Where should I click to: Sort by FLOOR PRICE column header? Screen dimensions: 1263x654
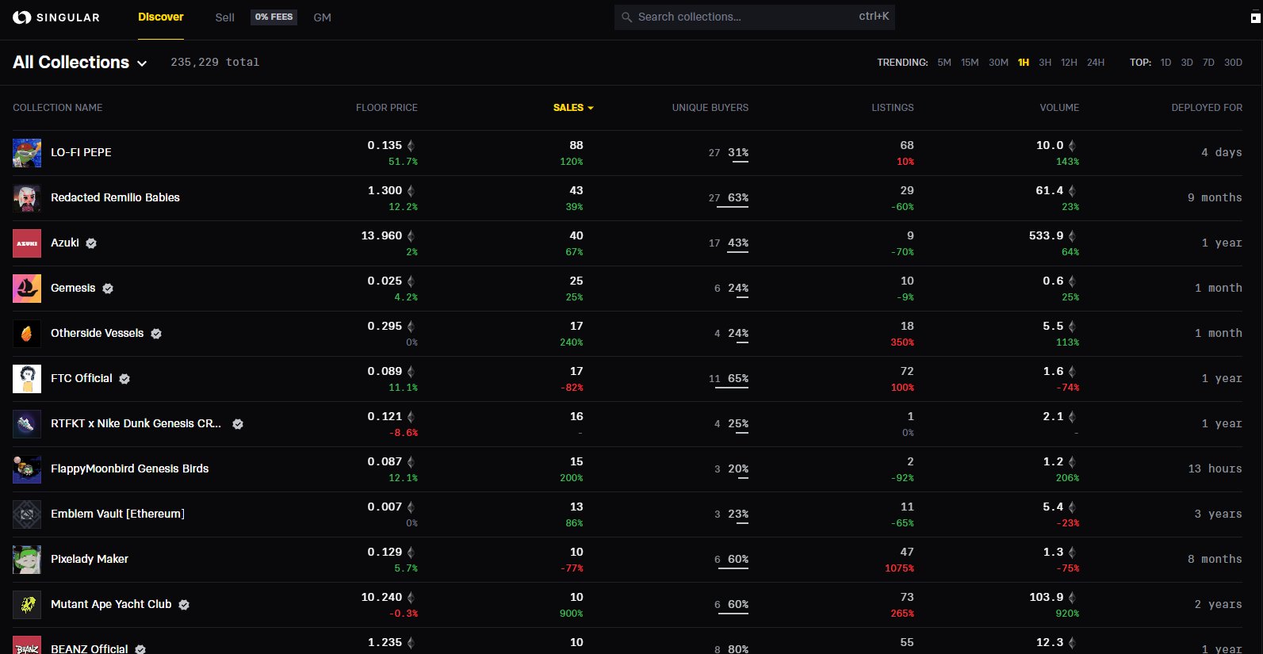point(387,108)
